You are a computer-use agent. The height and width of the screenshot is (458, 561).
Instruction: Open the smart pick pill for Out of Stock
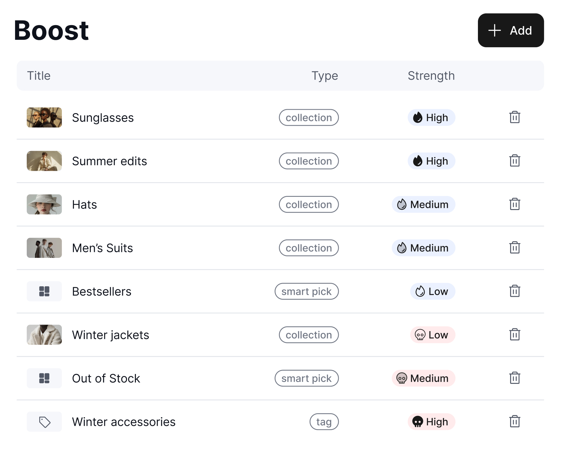point(307,378)
